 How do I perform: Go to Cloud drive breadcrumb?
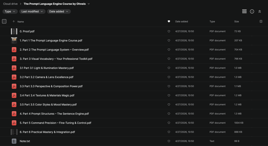click(10, 4)
